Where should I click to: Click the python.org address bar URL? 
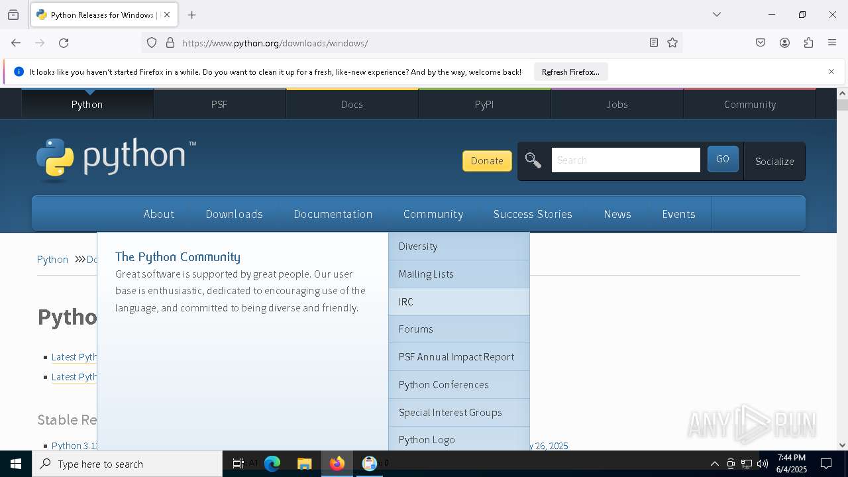point(275,43)
